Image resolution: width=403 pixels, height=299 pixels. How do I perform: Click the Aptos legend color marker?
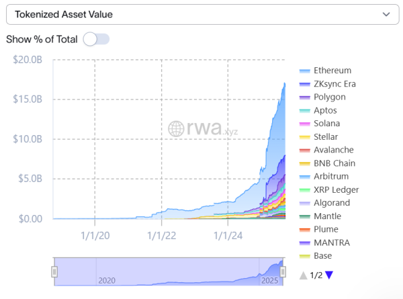[x=304, y=110]
